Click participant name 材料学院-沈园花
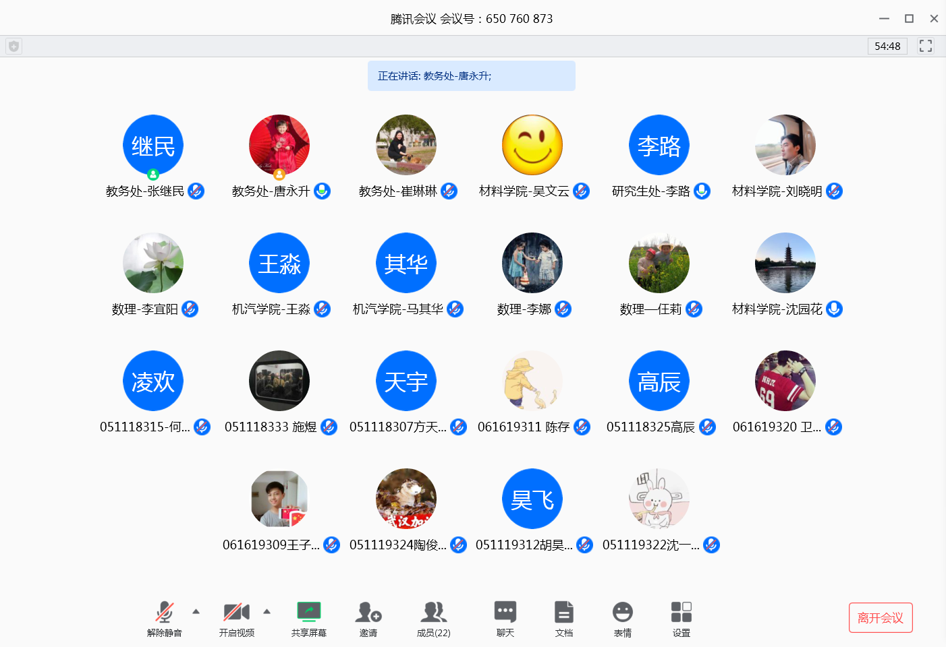 tap(777, 309)
